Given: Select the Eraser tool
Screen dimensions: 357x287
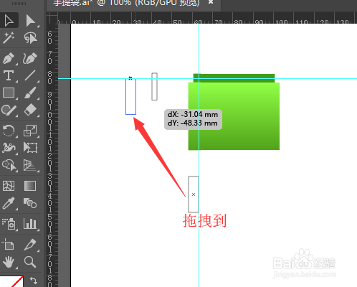Looking at the screenshot, I should coord(30,110).
